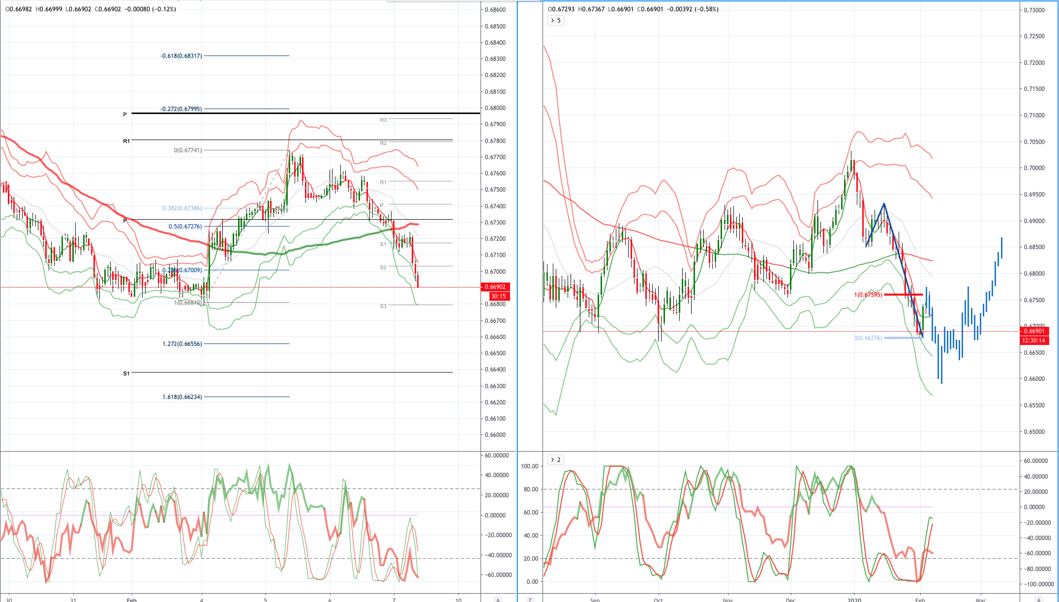Click the 'Feb' date on left time axis
1059x602 pixels.
131,600
